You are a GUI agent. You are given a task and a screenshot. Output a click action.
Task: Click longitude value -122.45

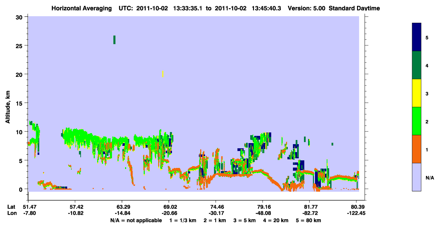click(356, 213)
